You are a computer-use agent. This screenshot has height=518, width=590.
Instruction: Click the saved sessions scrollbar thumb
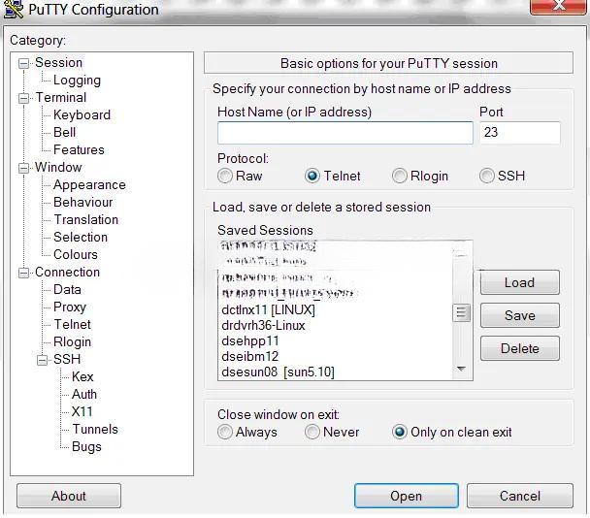tap(461, 313)
